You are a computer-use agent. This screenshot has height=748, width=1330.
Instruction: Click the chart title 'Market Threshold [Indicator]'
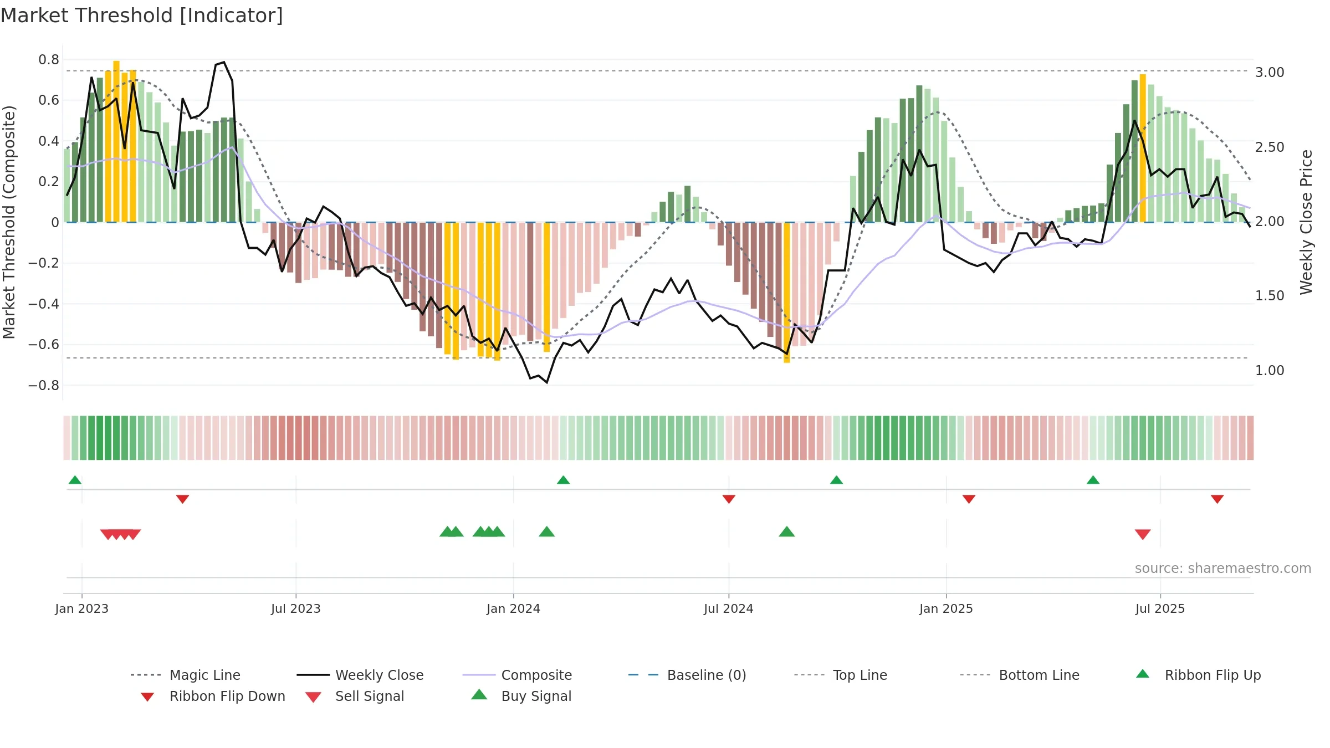tap(142, 16)
